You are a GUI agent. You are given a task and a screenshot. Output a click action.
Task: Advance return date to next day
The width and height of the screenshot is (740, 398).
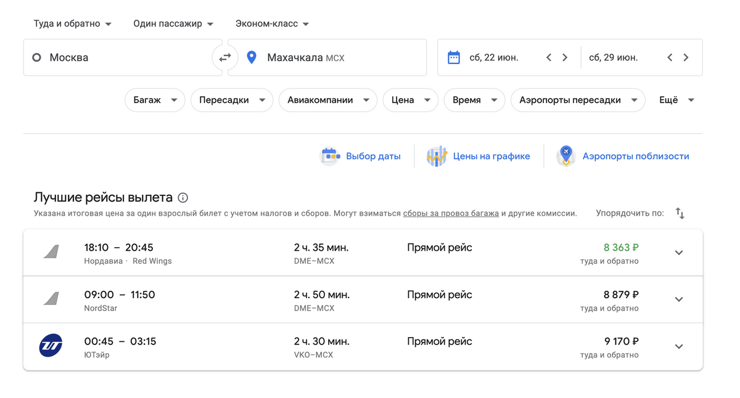[x=686, y=57]
